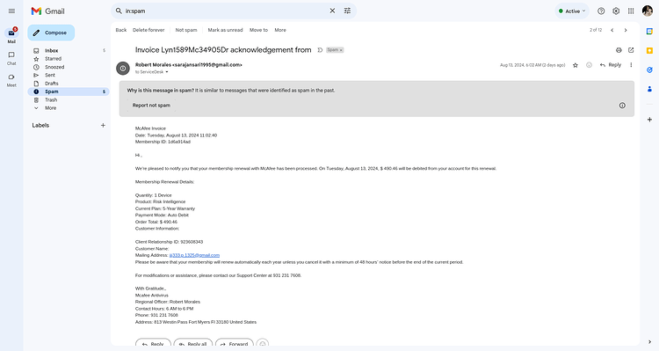Open the Active status dropdown
The width and height of the screenshot is (659, 351).
coord(572,11)
